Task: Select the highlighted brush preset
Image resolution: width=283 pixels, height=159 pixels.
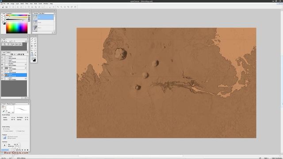Action: coord(43,17)
